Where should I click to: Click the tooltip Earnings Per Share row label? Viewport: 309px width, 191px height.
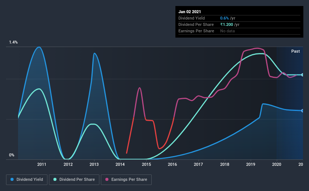click(x=196, y=31)
